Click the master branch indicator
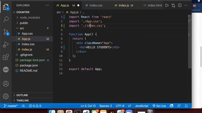This screenshot has height=113, width=202. point(11,106)
